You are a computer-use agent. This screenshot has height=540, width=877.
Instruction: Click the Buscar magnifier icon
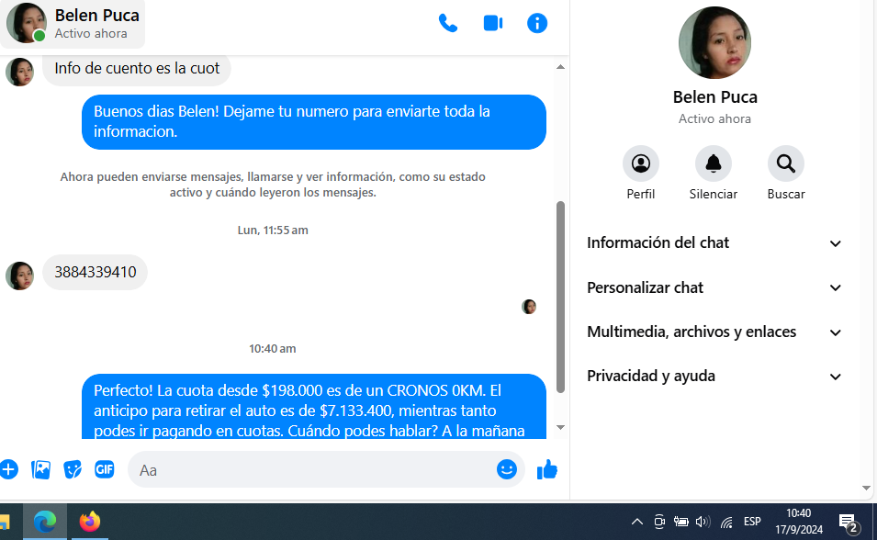coord(786,163)
